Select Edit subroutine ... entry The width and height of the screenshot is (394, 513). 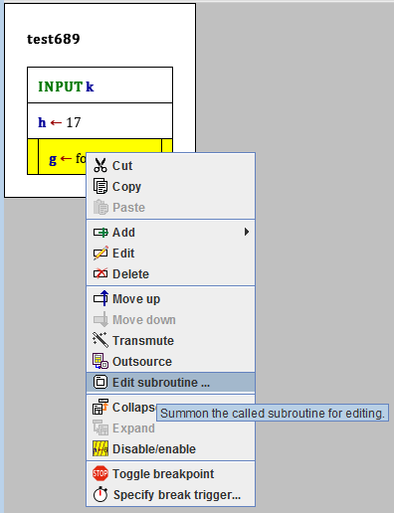(170, 382)
